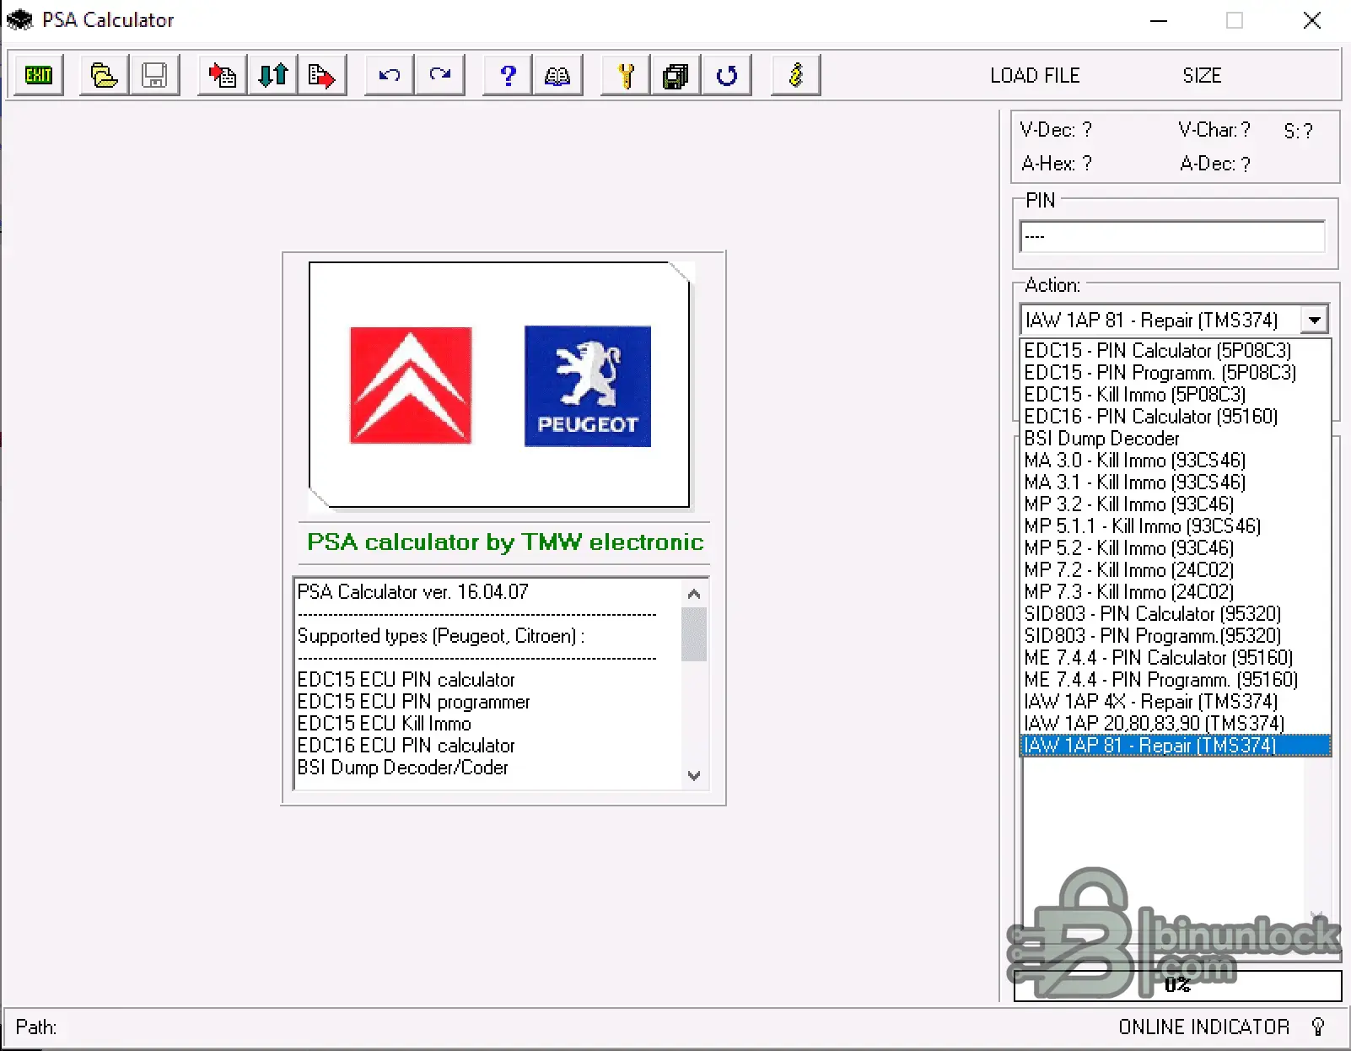Click 'EDC16 ECU PIN calculator' in info box
1351x1051 pixels.
406,745
